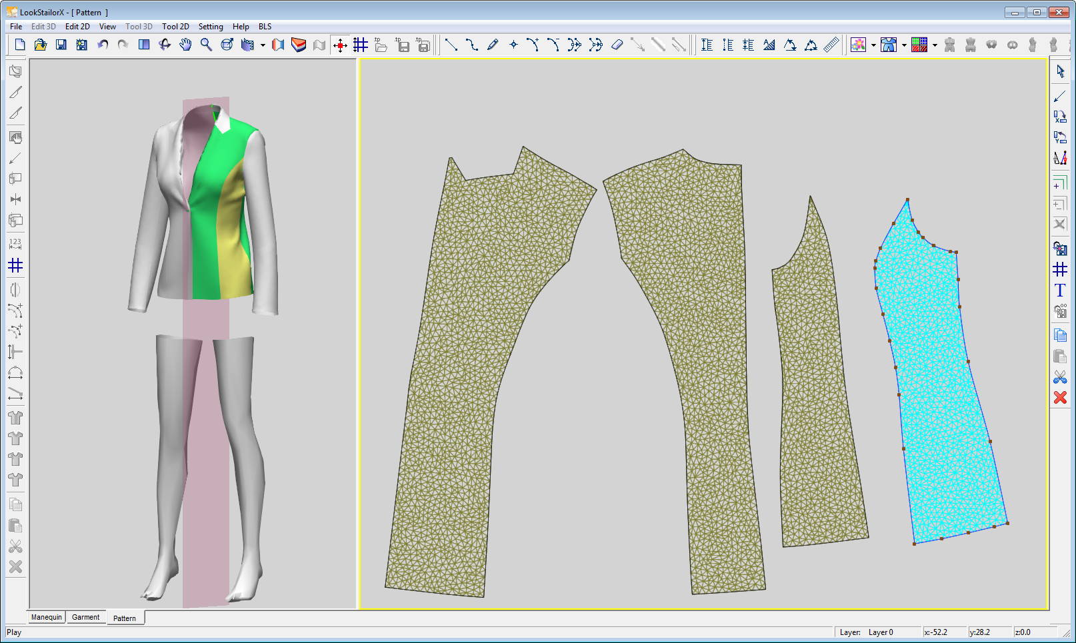The image size is (1076, 643).
Task: Toggle the grid in the top toolbar
Action: tap(361, 45)
